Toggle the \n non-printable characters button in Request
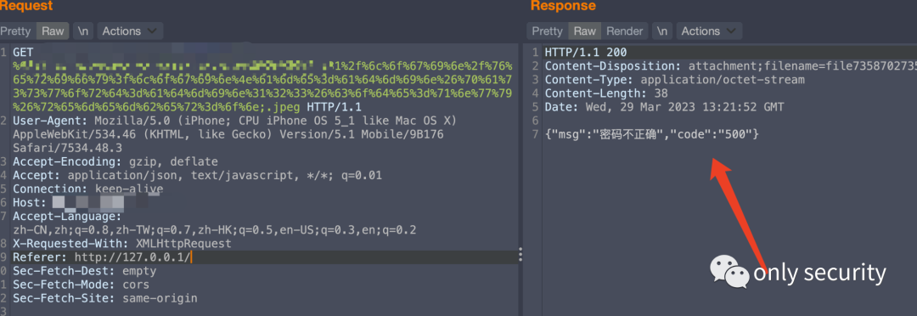The width and height of the screenshot is (917, 316). point(82,31)
